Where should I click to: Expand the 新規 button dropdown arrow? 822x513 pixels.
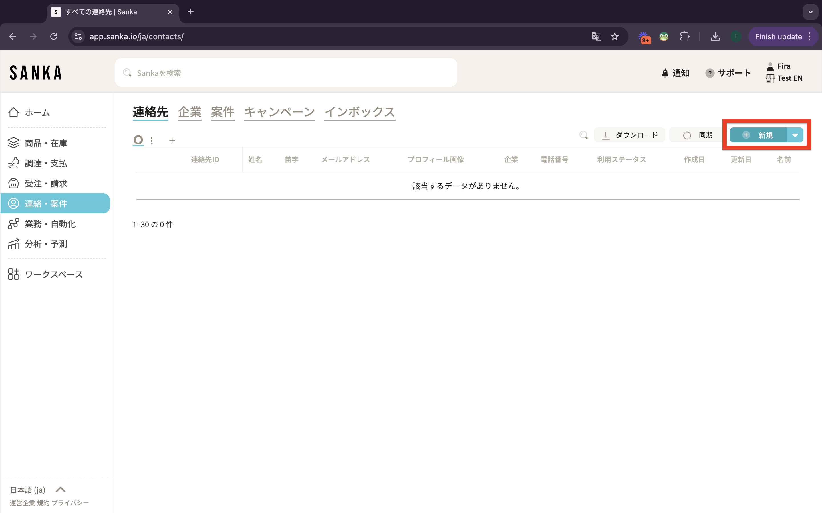(x=795, y=135)
